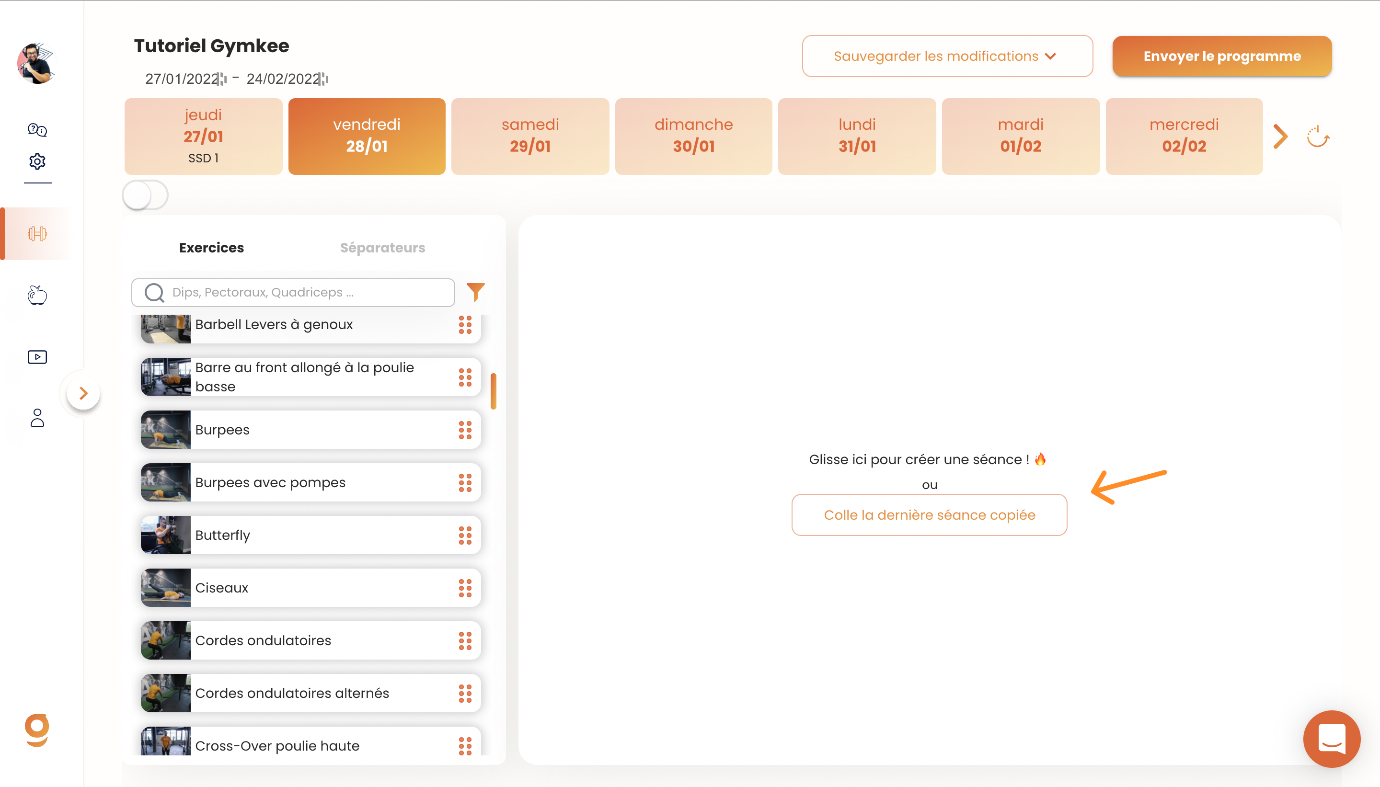Switch to Séparateurs tab
Screen dimensions: 1380x787
(383, 248)
